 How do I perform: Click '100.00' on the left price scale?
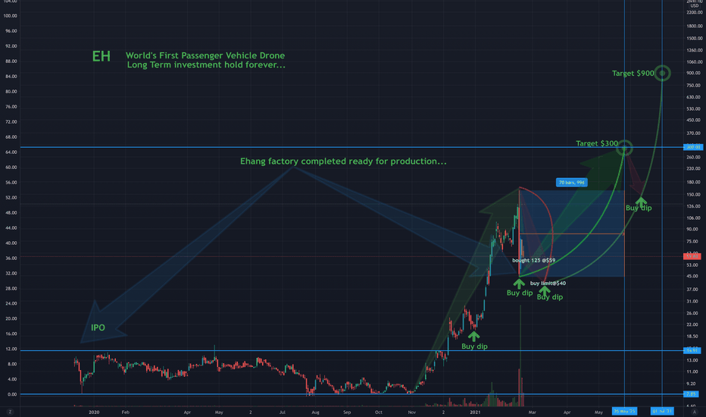click(x=10, y=16)
